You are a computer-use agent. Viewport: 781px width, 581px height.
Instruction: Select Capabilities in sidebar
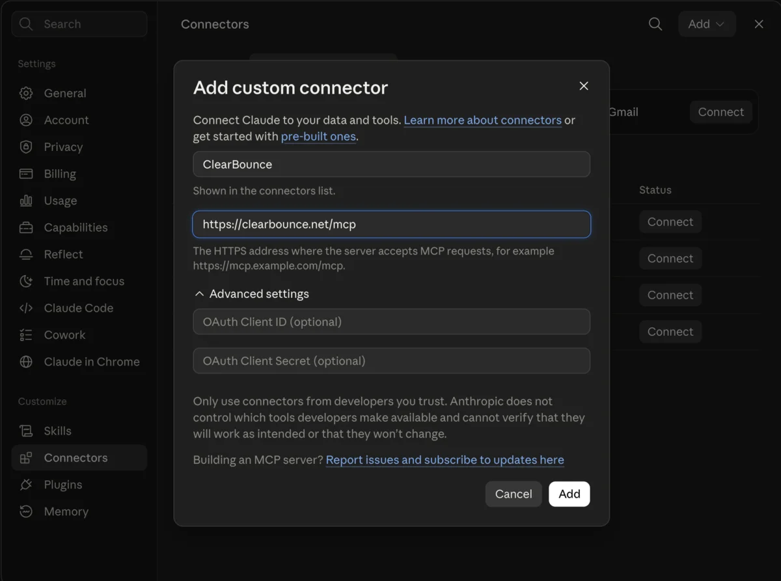[x=79, y=228]
